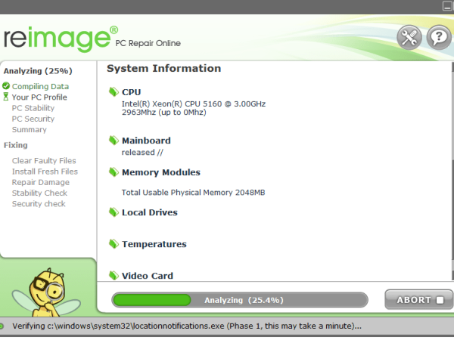Select Stability Check step
Image resolution: width=454 pixels, height=340 pixels.
coord(39,193)
